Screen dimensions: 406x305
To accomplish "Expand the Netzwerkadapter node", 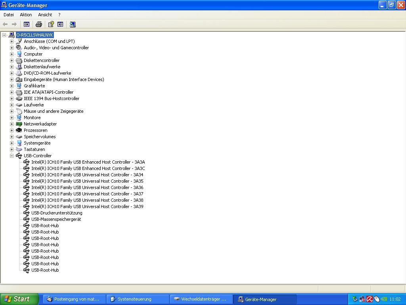I will tap(11, 124).
